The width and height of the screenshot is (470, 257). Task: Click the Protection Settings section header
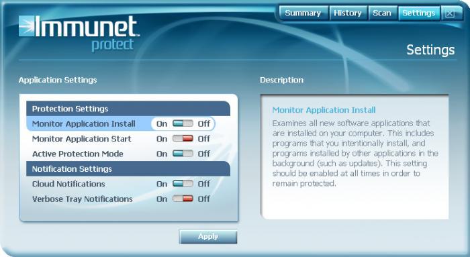tap(128, 109)
